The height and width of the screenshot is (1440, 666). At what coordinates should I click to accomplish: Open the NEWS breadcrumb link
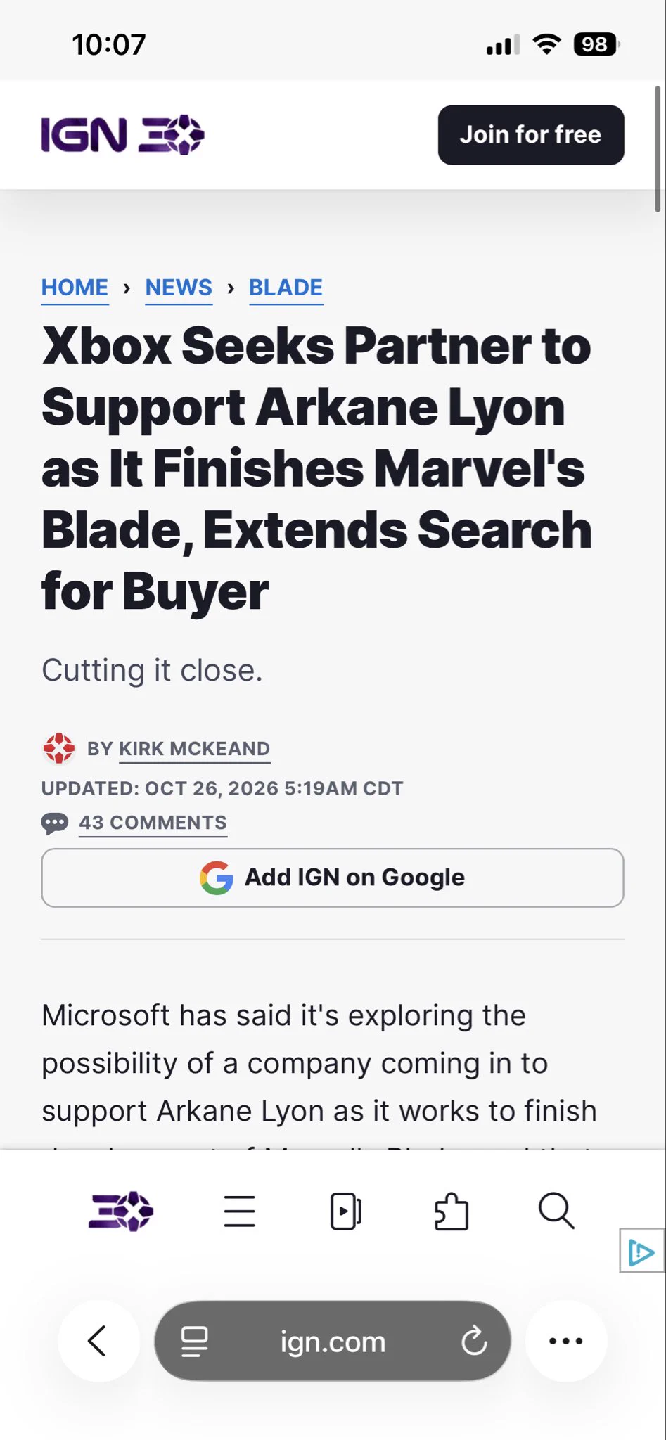(179, 288)
